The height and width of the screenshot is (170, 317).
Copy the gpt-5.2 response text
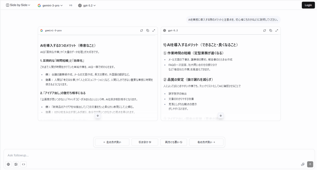(x=271, y=31)
